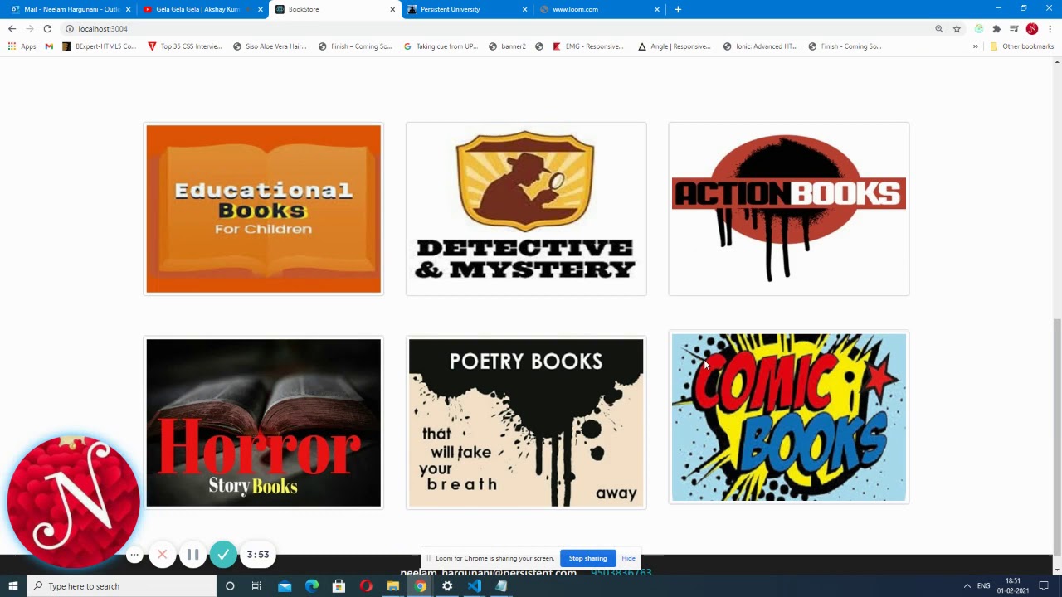Click the Stop sharing button
The image size is (1062, 597).
tap(587, 558)
